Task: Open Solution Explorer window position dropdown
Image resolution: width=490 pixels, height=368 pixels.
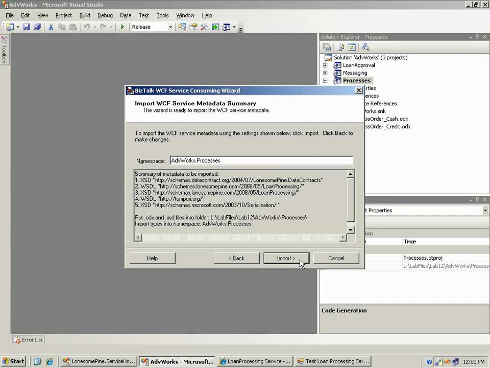Action: tap(471, 37)
